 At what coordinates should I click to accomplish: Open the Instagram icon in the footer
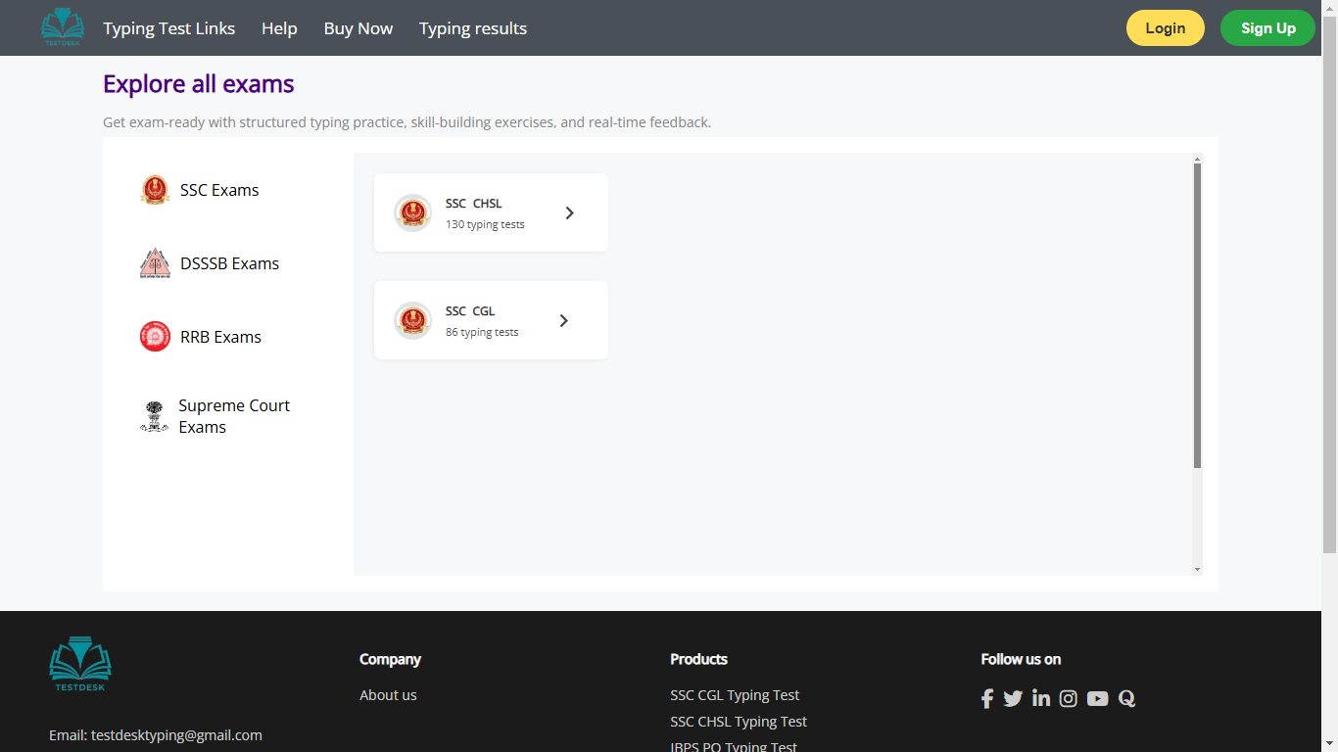[1068, 698]
